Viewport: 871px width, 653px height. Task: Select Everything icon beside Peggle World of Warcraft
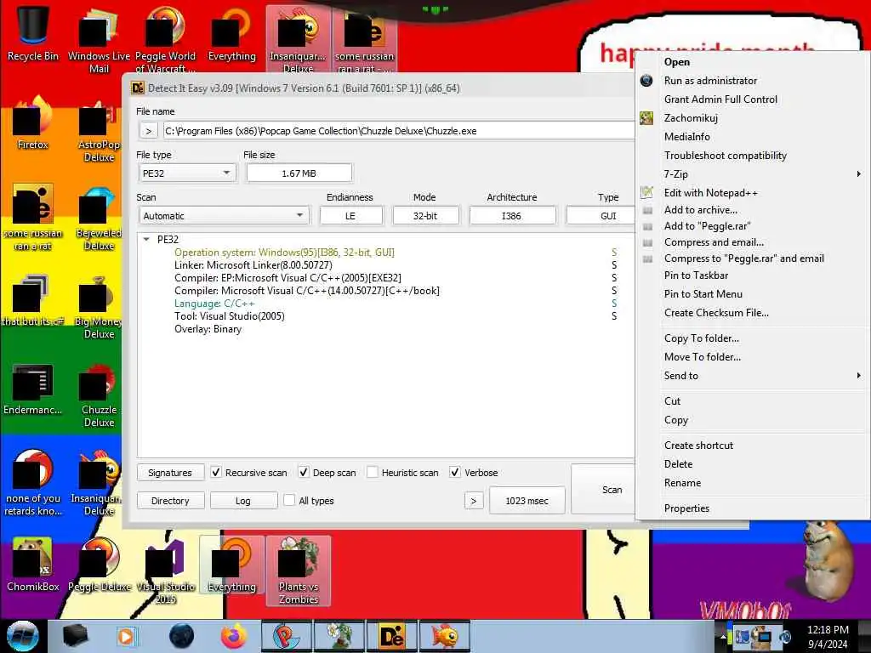click(231, 34)
